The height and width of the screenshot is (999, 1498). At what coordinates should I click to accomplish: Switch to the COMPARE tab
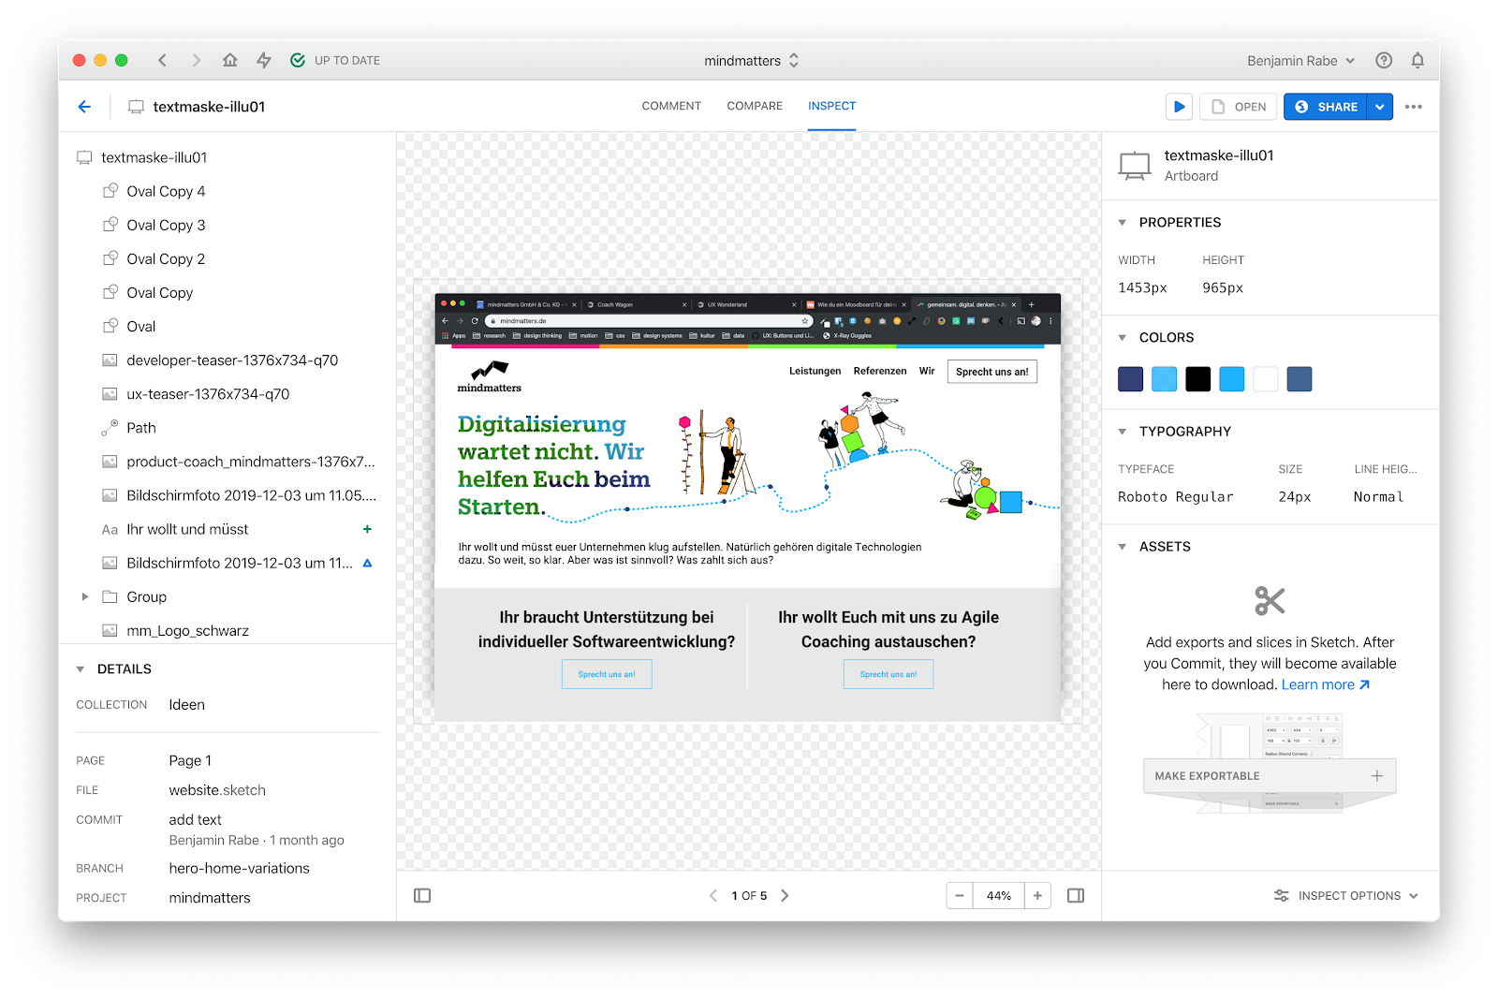click(755, 106)
